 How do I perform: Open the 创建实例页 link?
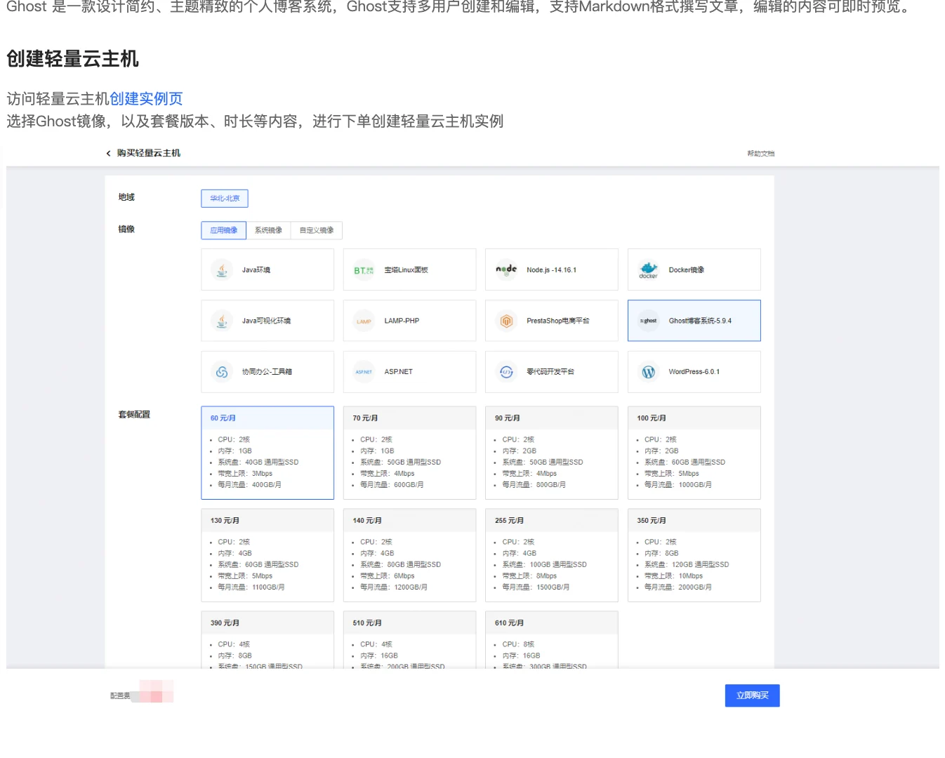146,99
